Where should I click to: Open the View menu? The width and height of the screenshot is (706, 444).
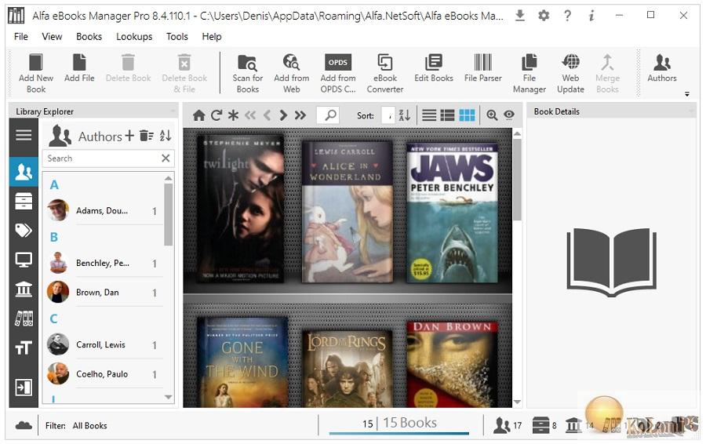coord(52,36)
